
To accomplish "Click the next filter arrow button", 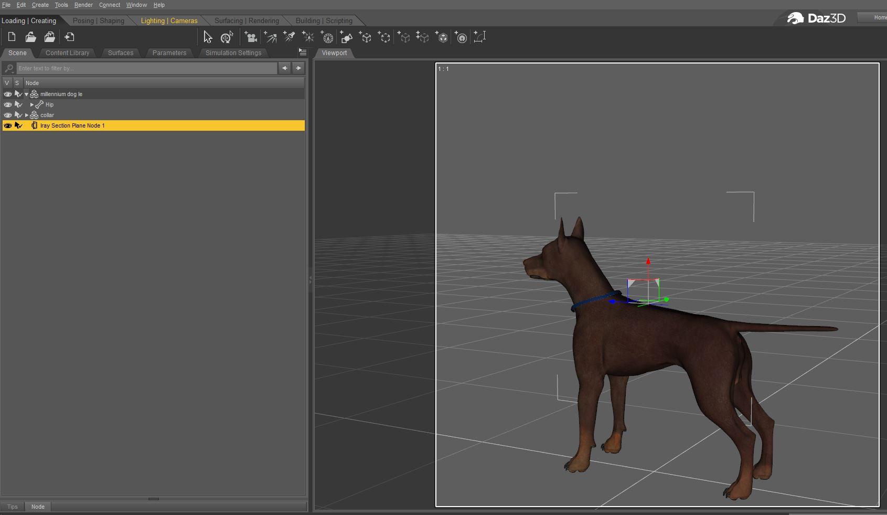I will (x=298, y=68).
